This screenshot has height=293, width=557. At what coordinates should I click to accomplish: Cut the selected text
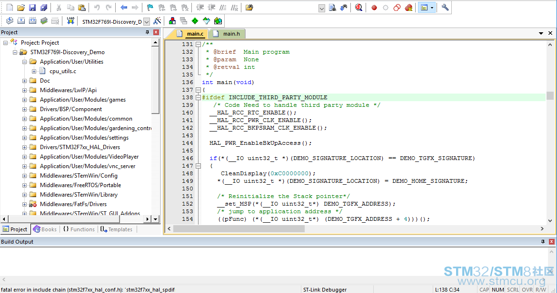tap(59, 8)
